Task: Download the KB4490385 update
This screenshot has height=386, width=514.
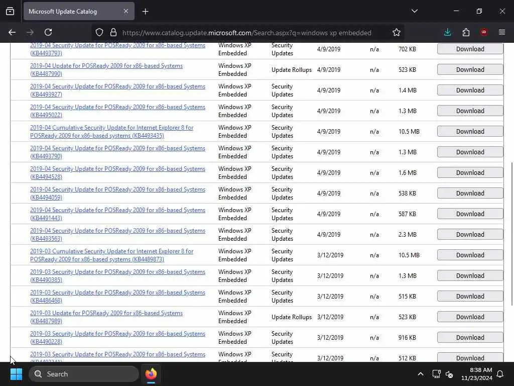Action: (470, 276)
